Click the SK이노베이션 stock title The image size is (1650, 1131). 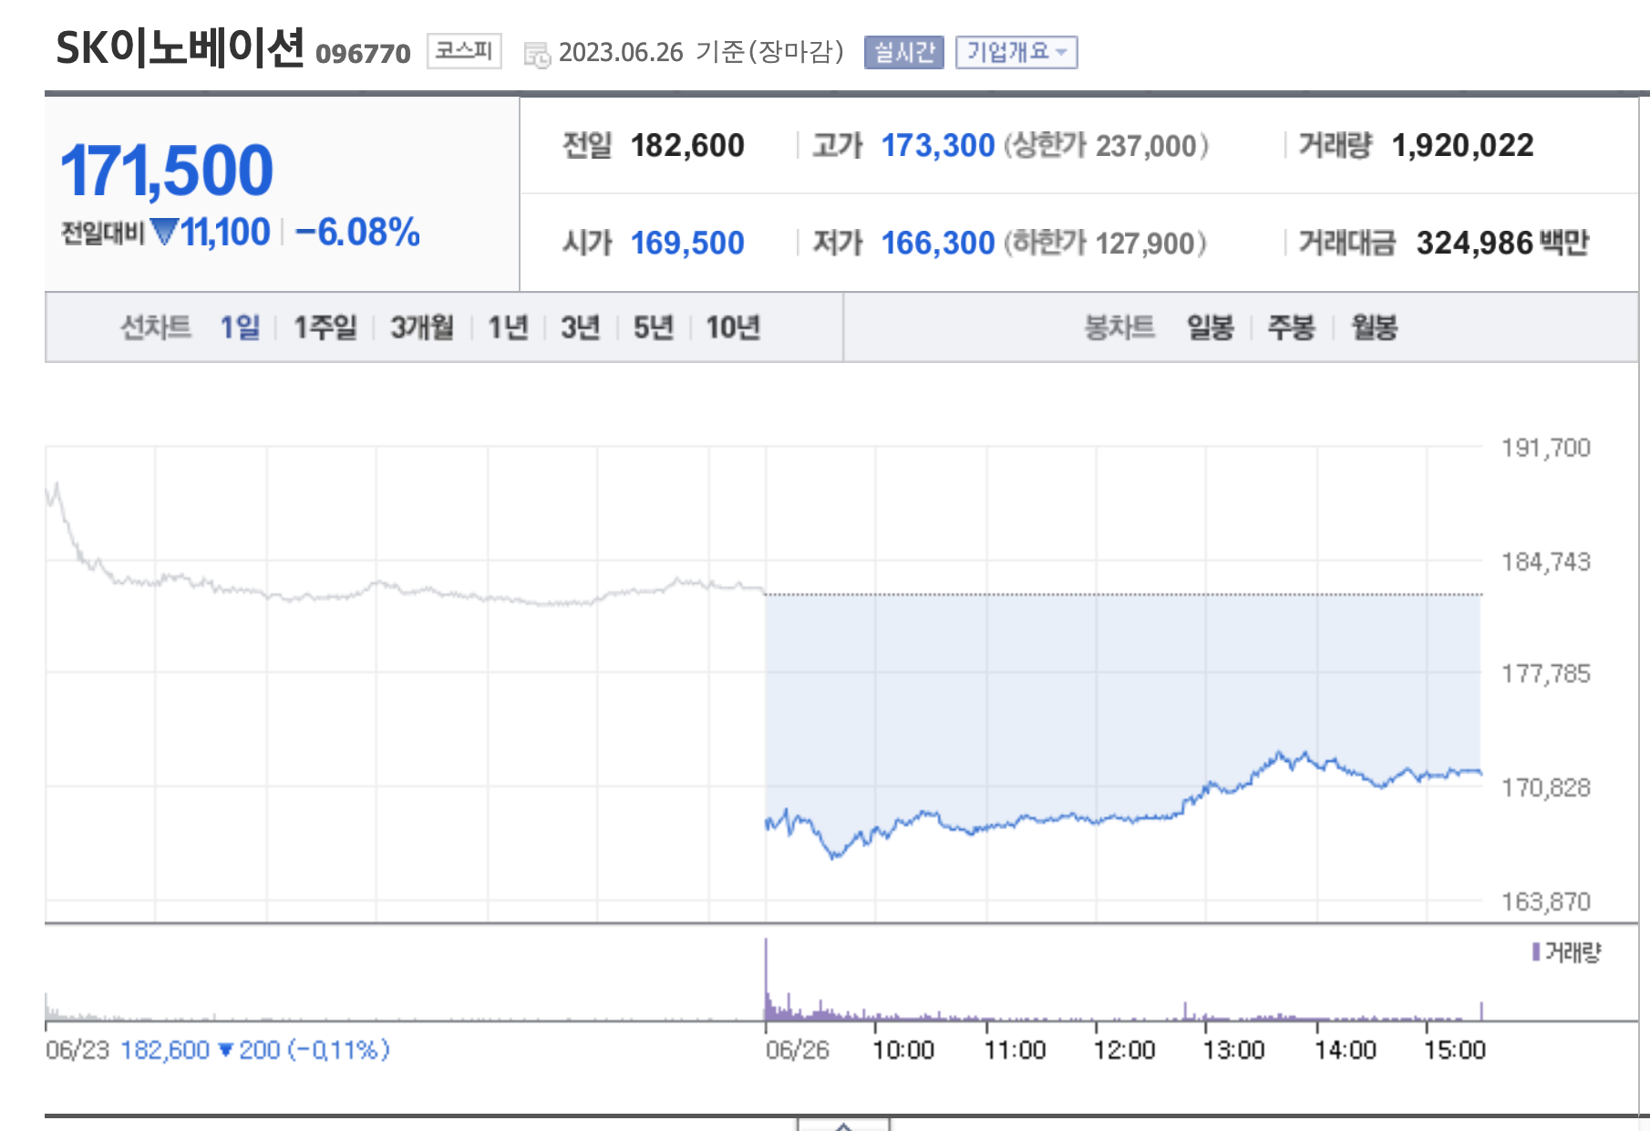(180, 47)
